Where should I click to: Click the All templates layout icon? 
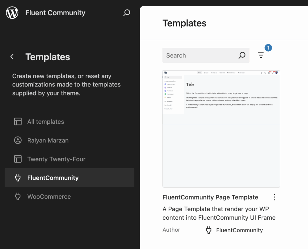click(18, 121)
